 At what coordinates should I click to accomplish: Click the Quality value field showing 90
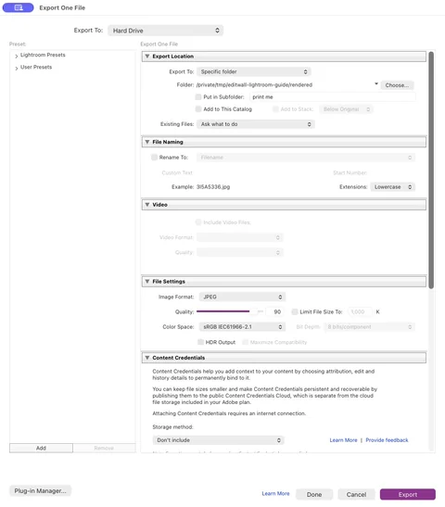(x=275, y=311)
